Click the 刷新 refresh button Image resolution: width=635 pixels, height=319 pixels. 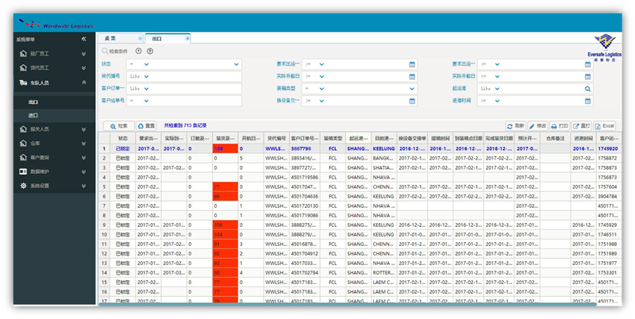515,126
